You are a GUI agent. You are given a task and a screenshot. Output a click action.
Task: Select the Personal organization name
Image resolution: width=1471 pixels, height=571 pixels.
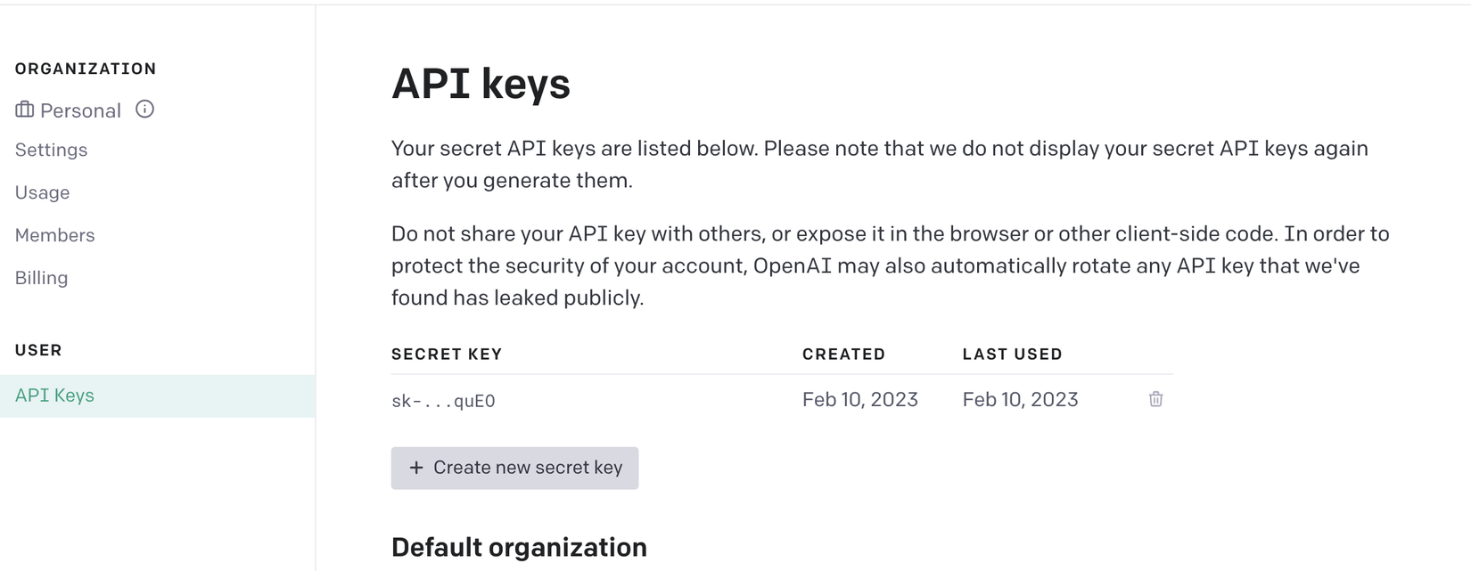point(80,110)
